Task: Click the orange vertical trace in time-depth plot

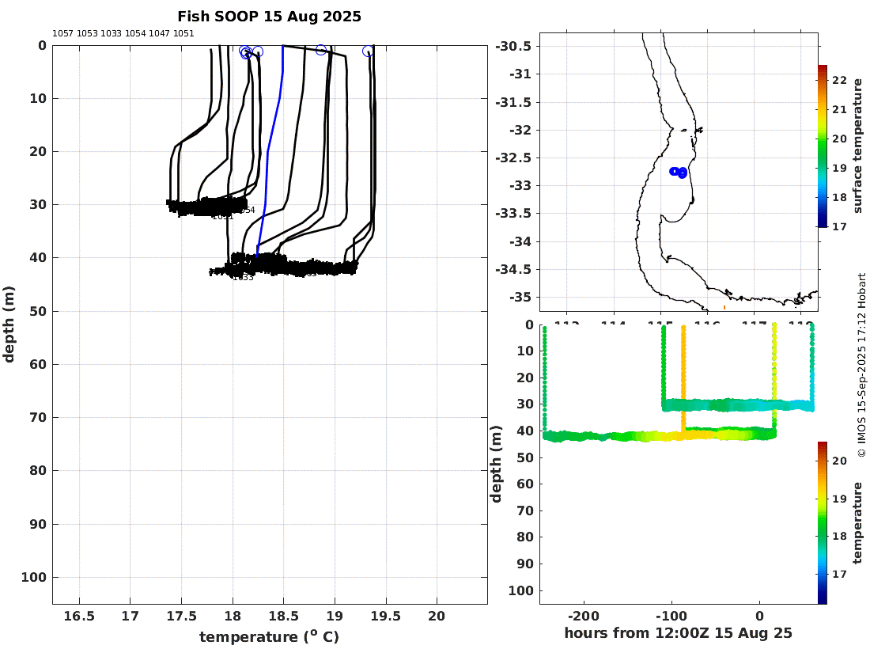Action: [x=683, y=378]
